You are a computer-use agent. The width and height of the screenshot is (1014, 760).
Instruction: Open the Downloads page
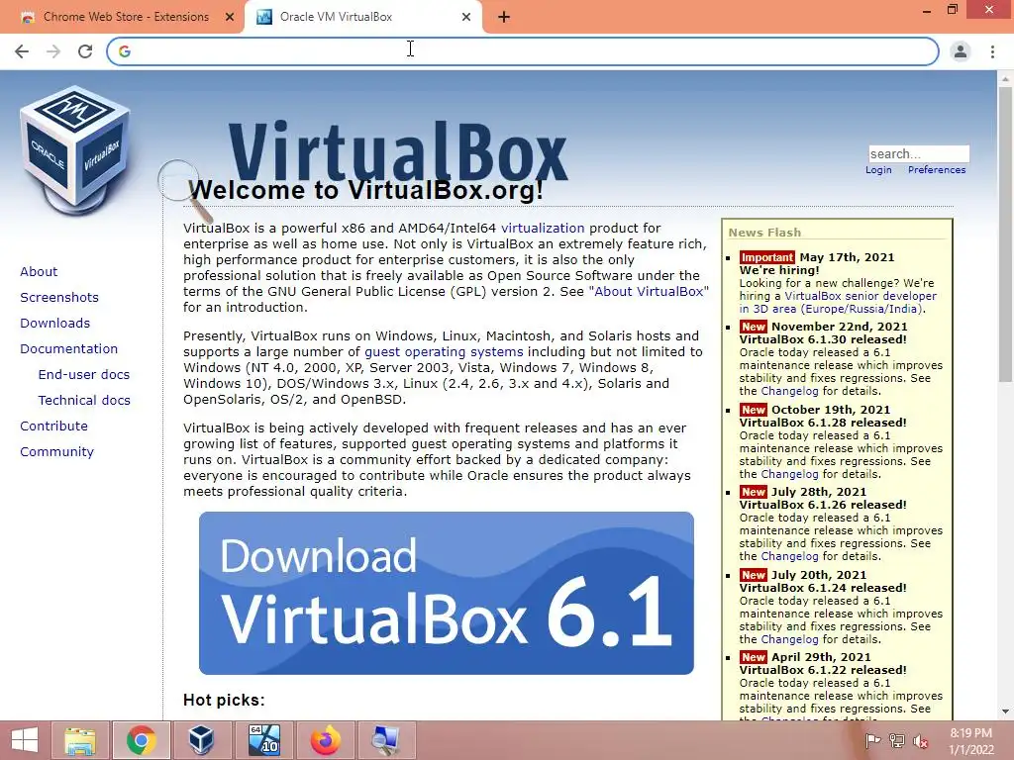click(x=55, y=324)
